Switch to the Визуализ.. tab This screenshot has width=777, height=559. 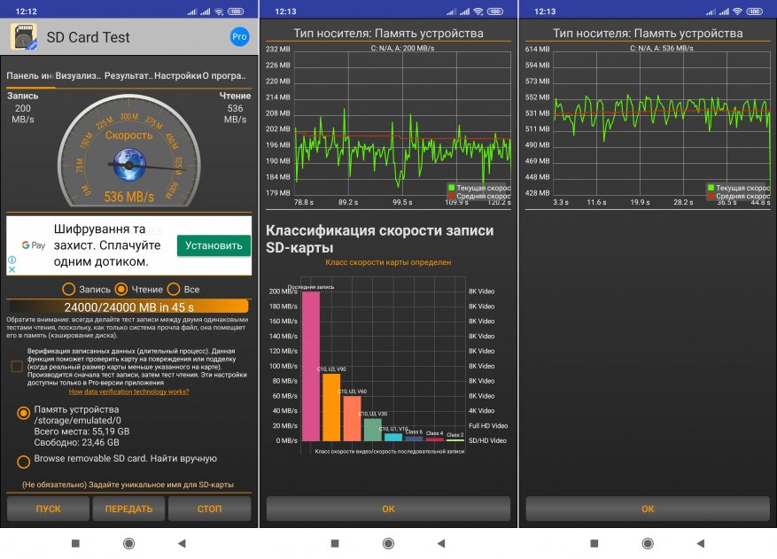pyautogui.click(x=78, y=76)
